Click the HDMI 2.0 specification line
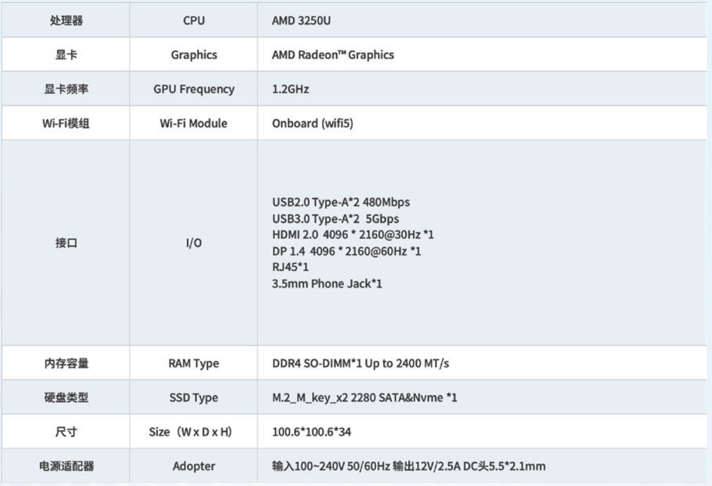This screenshot has height=486, width=712. 353,234
